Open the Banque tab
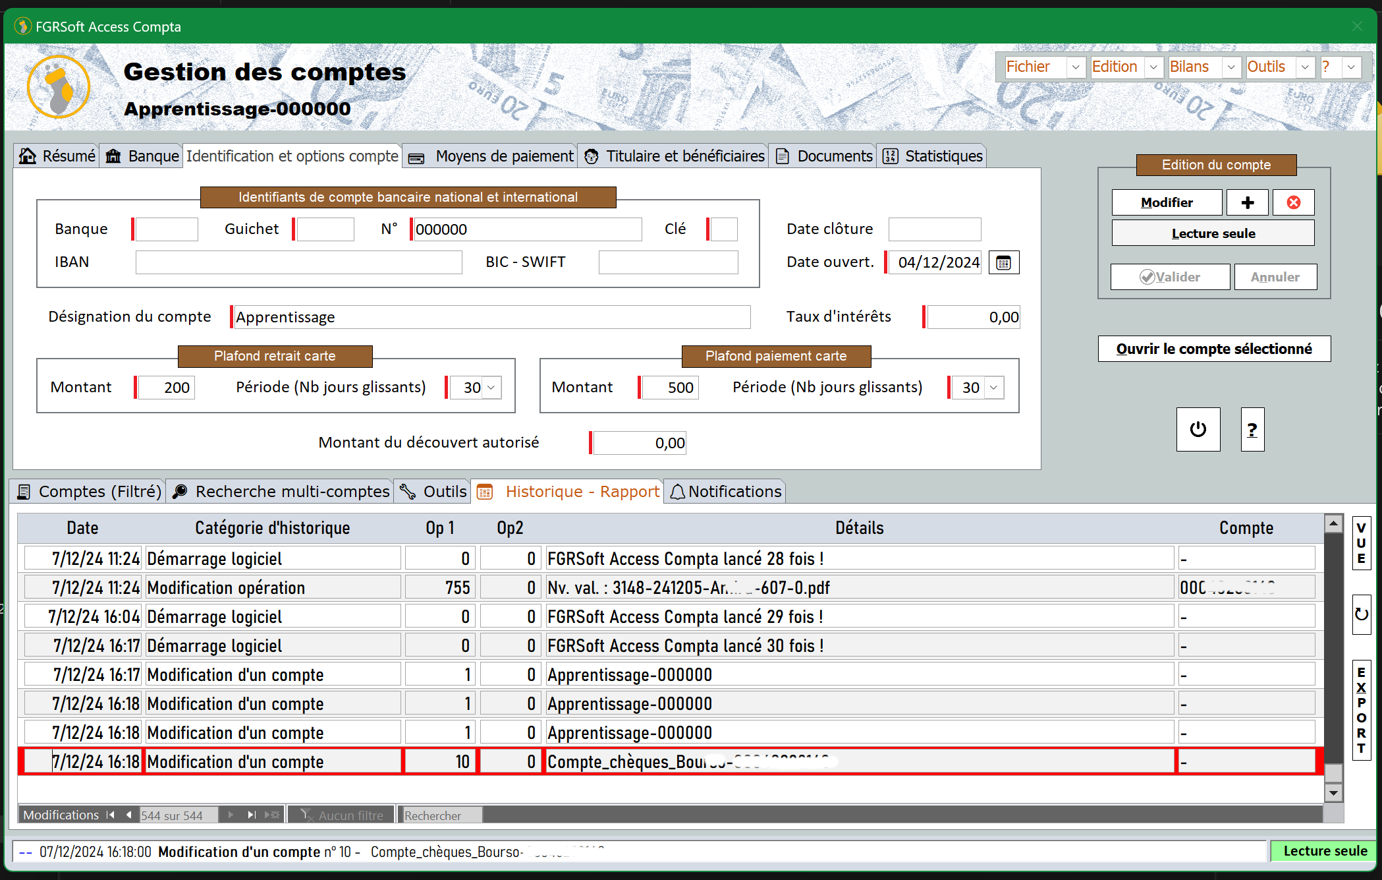 tap(142, 156)
